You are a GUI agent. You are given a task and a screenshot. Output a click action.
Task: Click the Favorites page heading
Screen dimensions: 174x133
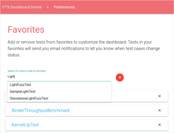pos(26,30)
